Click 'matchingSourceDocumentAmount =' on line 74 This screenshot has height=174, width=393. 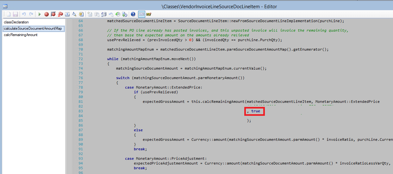pos(149,68)
